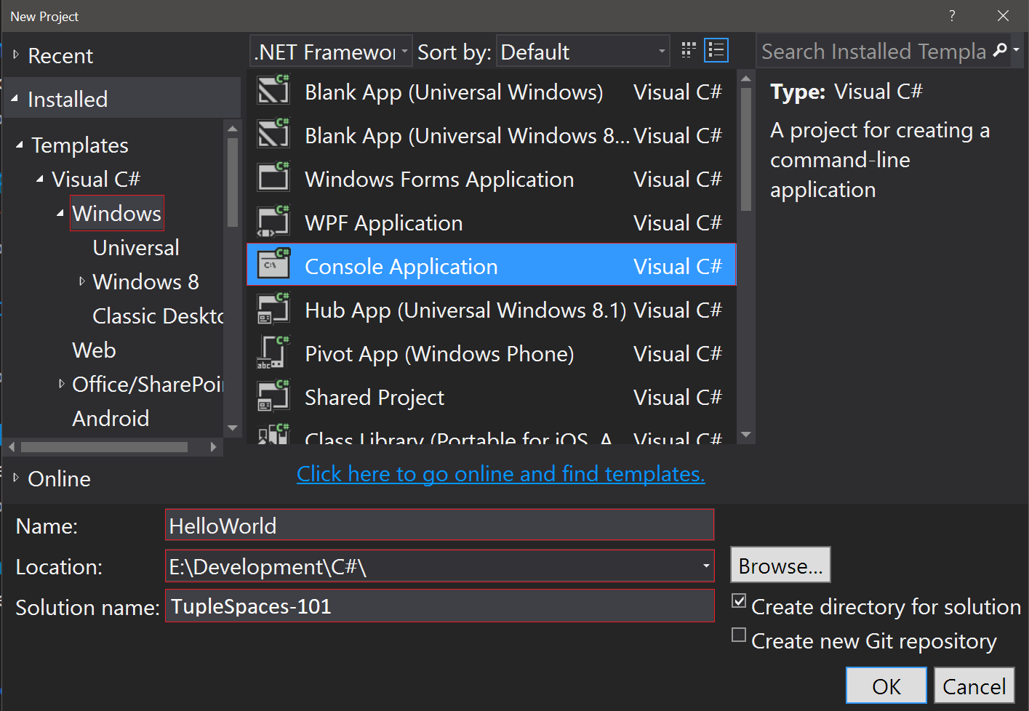Switch to small icons grid view
The height and width of the screenshot is (711, 1029).
point(688,50)
